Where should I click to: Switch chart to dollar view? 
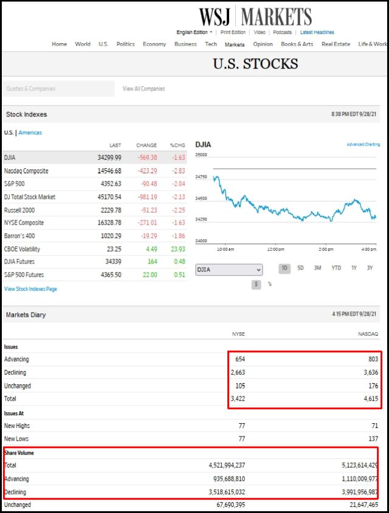[x=256, y=284]
